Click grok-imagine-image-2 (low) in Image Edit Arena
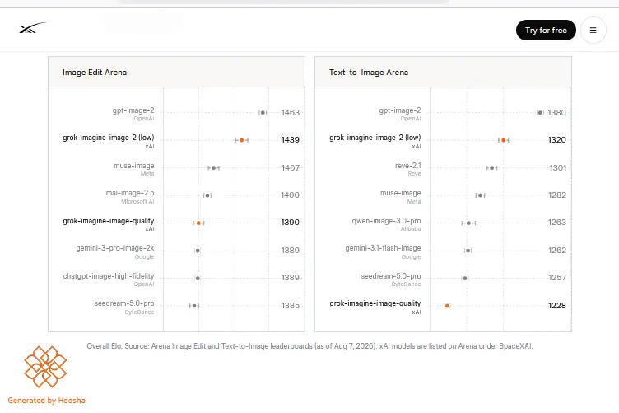 point(108,138)
